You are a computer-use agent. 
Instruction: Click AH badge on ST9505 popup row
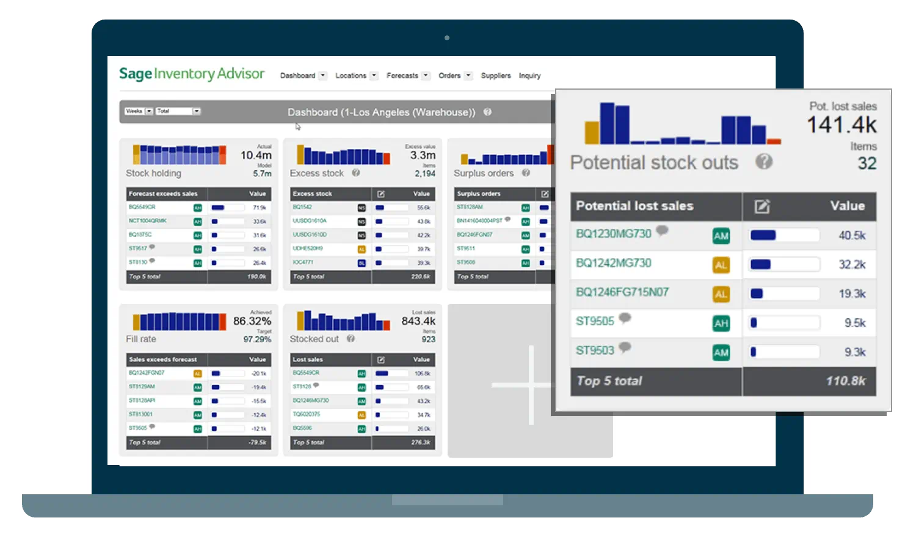(721, 323)
